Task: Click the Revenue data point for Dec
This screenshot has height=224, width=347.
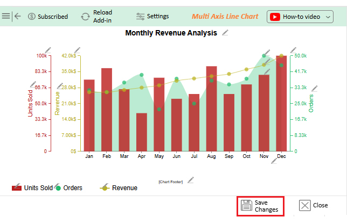Action: click(281, 56)
